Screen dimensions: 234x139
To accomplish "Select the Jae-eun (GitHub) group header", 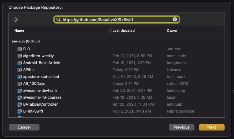I will point(25,41).
